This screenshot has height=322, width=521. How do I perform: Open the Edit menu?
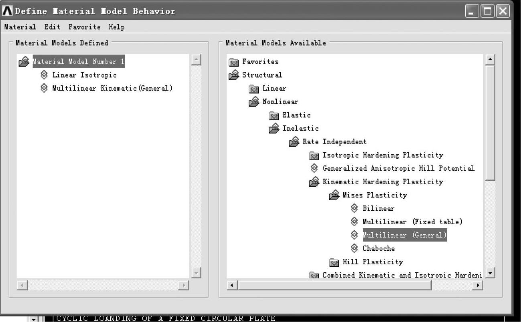coord(53,27)
